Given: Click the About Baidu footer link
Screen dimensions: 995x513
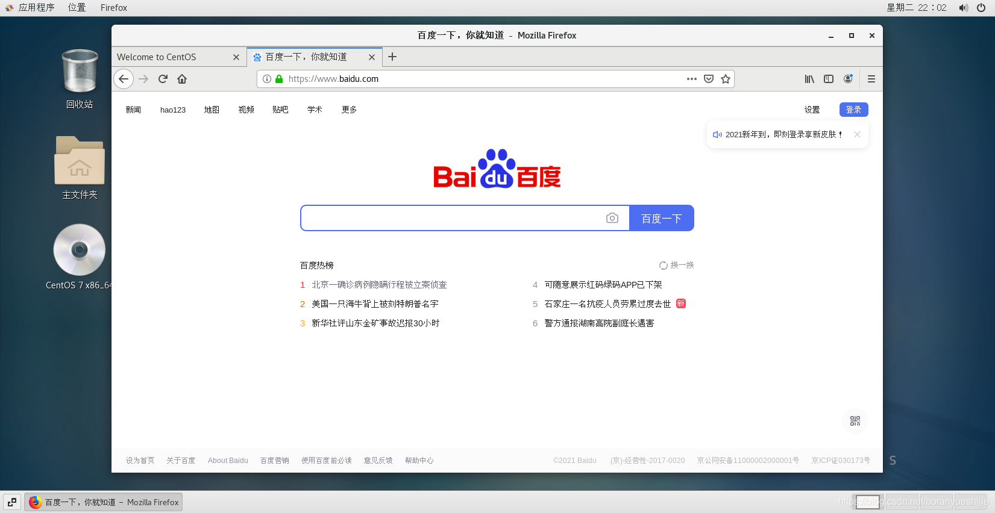Looking at the screenshot, I should click(x=228, y=461).
